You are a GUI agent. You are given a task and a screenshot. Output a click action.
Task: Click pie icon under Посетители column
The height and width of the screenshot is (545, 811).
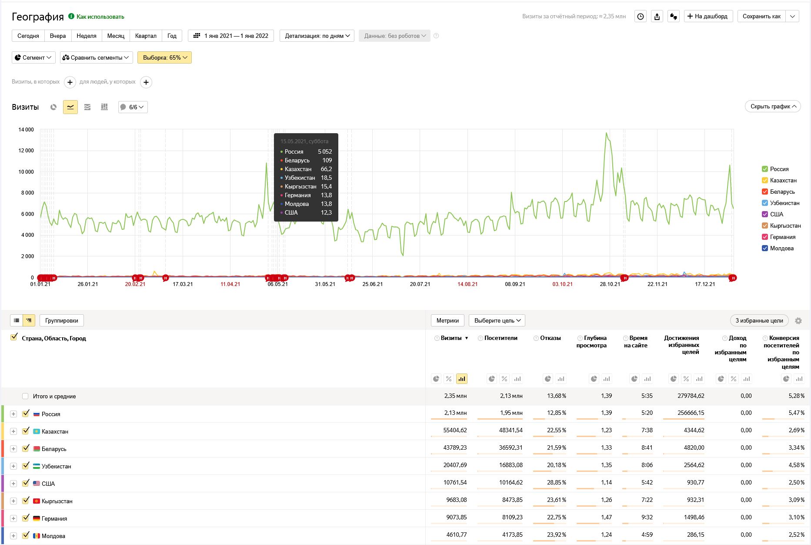click(492, 379)
